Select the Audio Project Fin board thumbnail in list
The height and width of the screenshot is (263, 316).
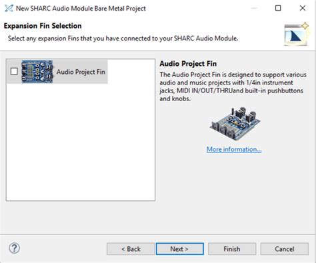(37, 71)
